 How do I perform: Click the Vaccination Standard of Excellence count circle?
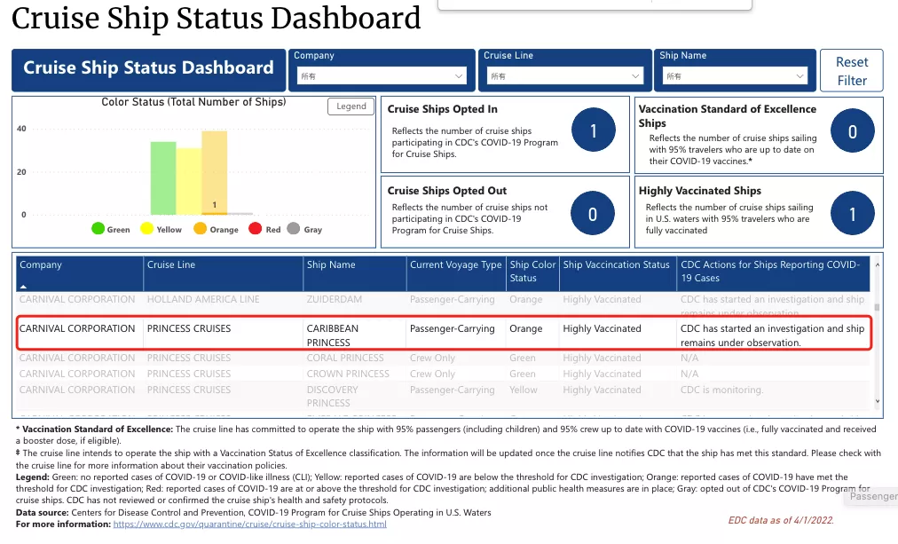pyautogui.click(x=852, y=130)
